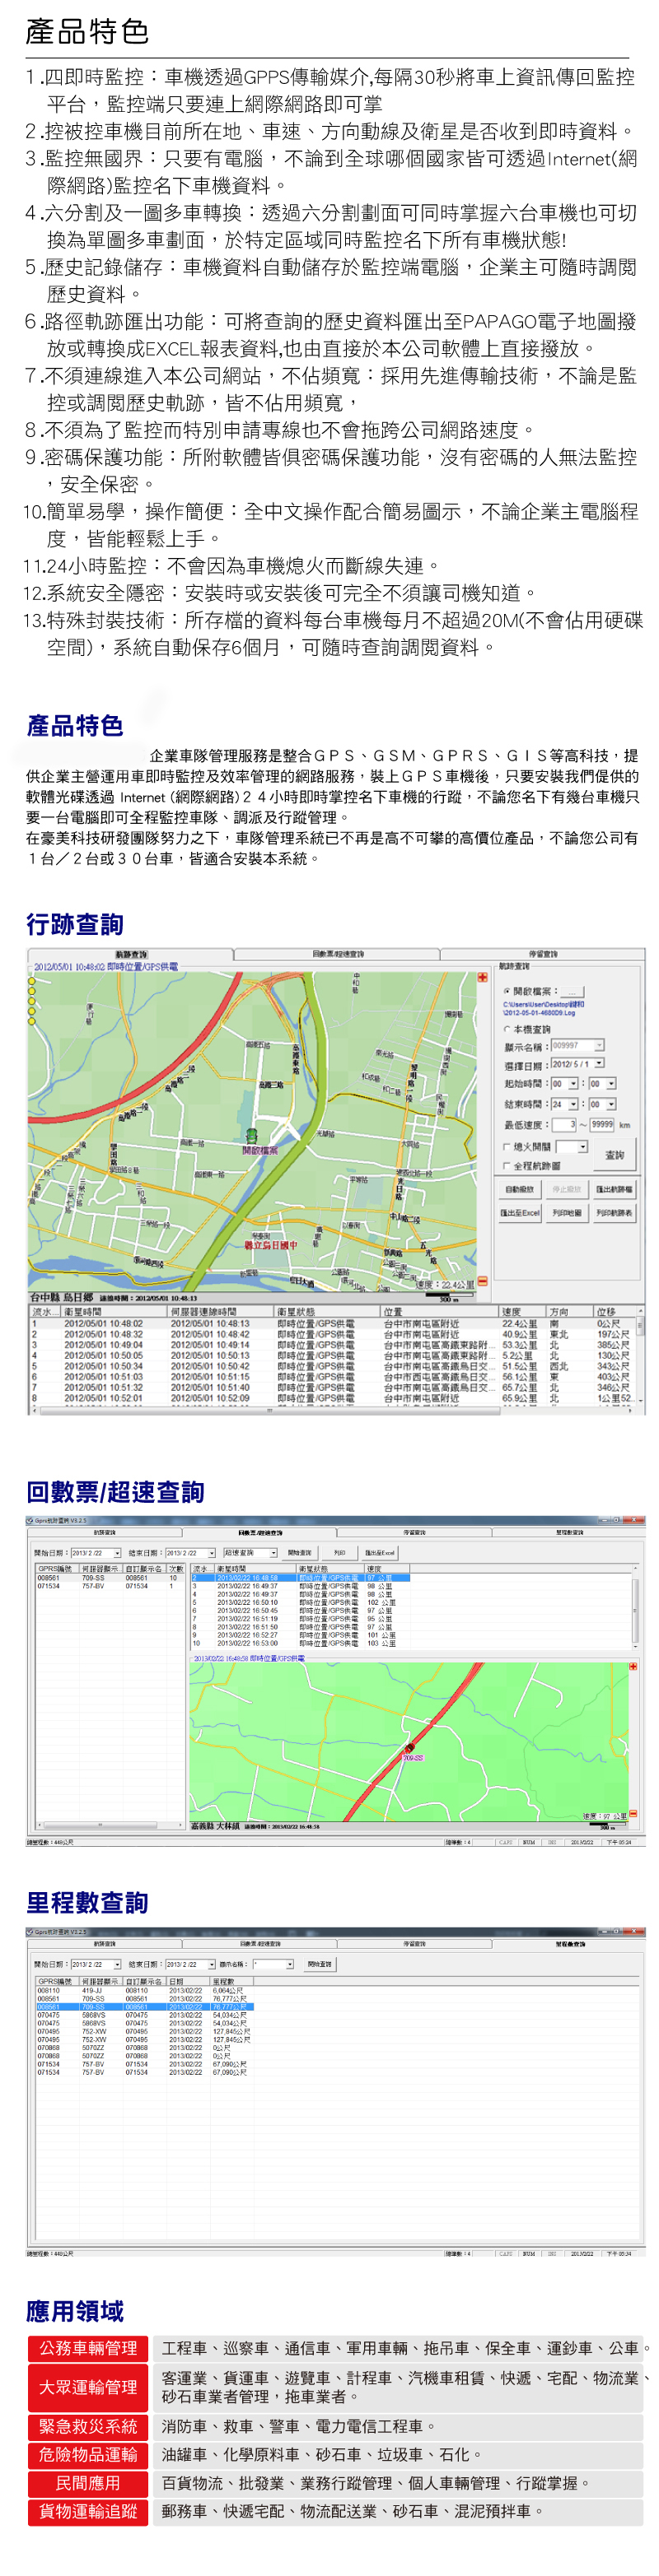Click the 伺服器連線時間 column header
659x2576 pixels.
219,1311
